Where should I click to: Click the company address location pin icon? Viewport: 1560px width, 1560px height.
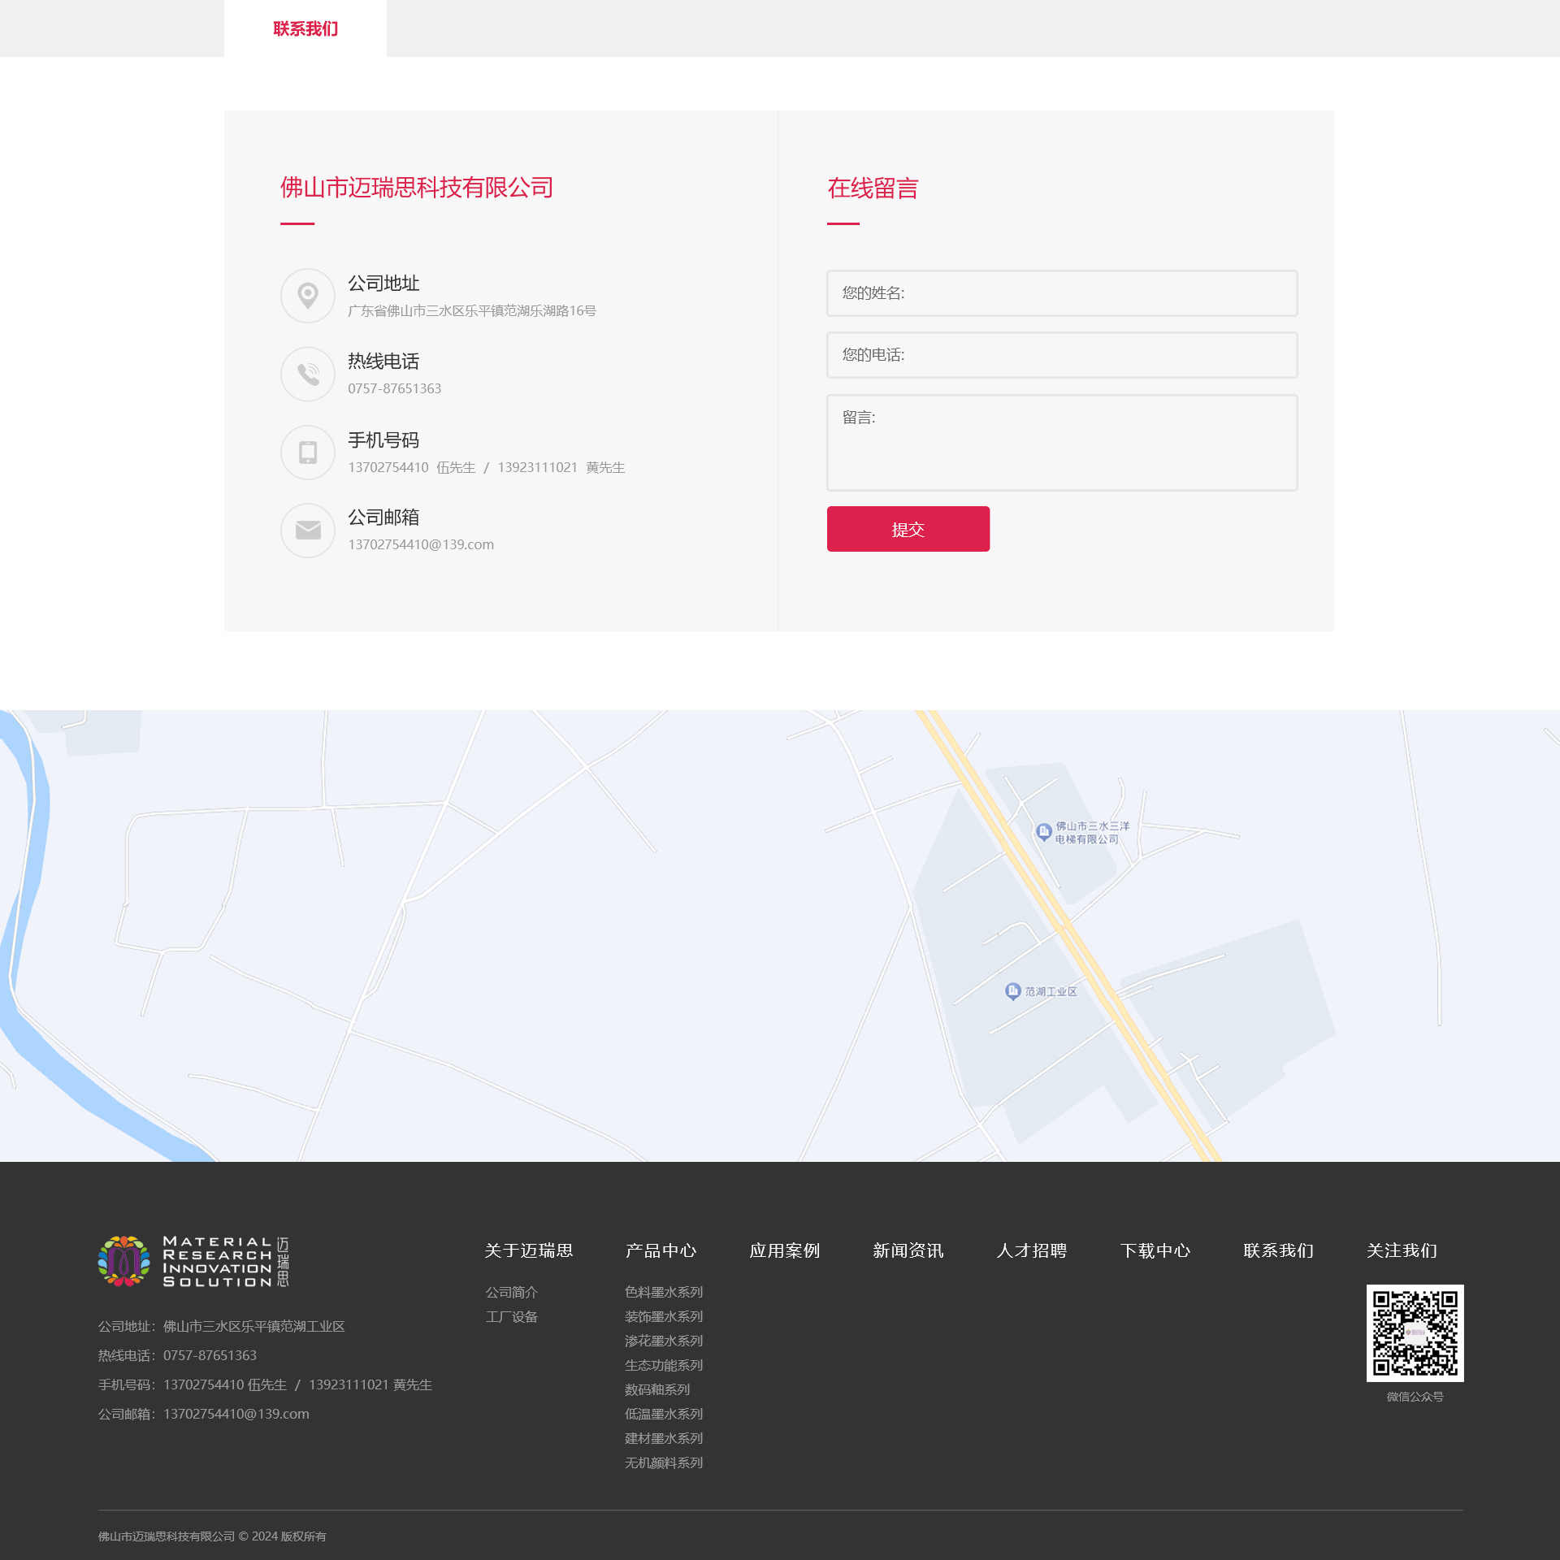[x=307, y=296]
